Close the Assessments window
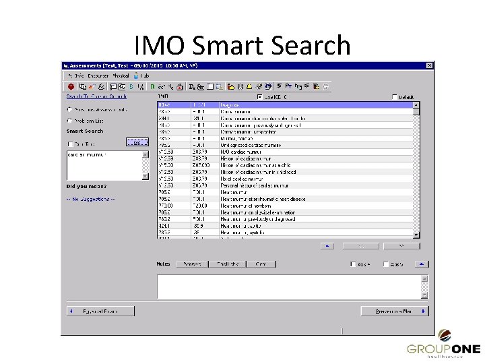485x364 pixels. [429, 65]
